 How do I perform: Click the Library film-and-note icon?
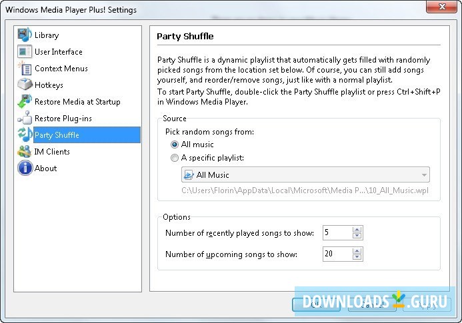[25, 35]
